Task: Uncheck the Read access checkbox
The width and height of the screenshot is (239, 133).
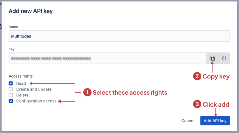Action: coord(11,83)
